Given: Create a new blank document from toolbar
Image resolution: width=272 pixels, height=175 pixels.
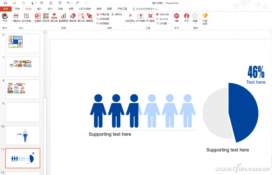Looking at the screenshot, I should point(23,3).
